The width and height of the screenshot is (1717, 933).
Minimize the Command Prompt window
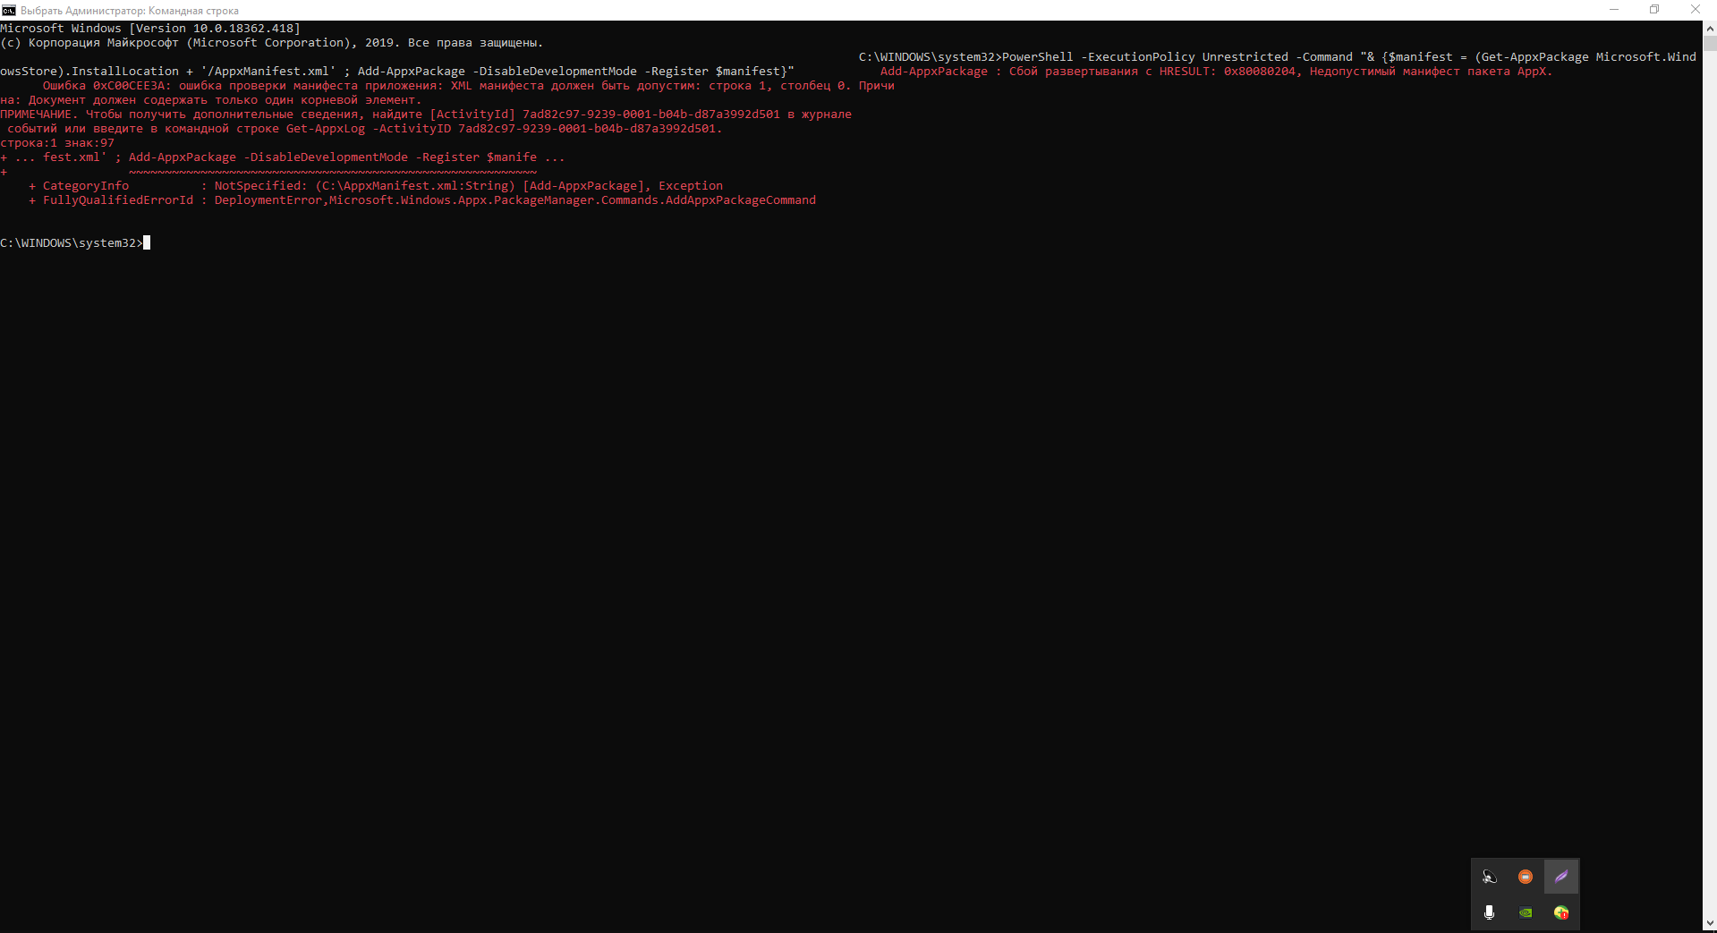pyautogui.click(x=1614, y=10)
